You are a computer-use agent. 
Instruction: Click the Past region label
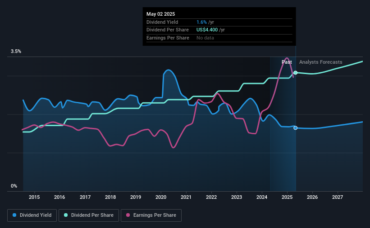pos(287,62)
